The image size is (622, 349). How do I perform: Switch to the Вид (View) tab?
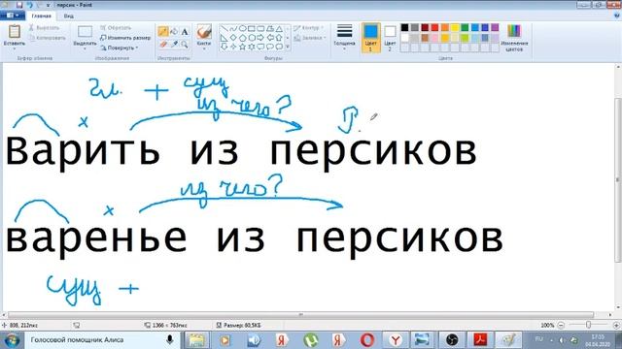pos(69,16)
